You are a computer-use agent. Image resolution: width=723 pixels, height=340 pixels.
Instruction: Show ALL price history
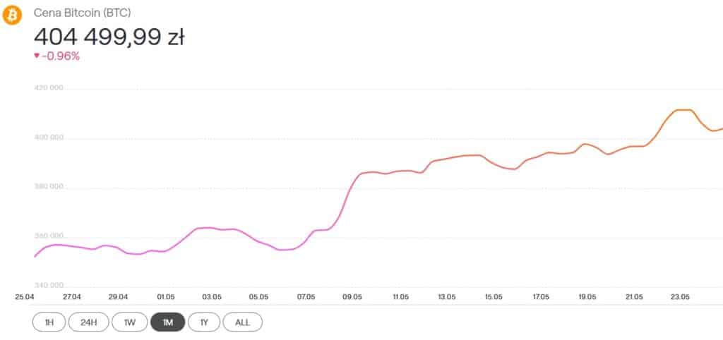242,322
